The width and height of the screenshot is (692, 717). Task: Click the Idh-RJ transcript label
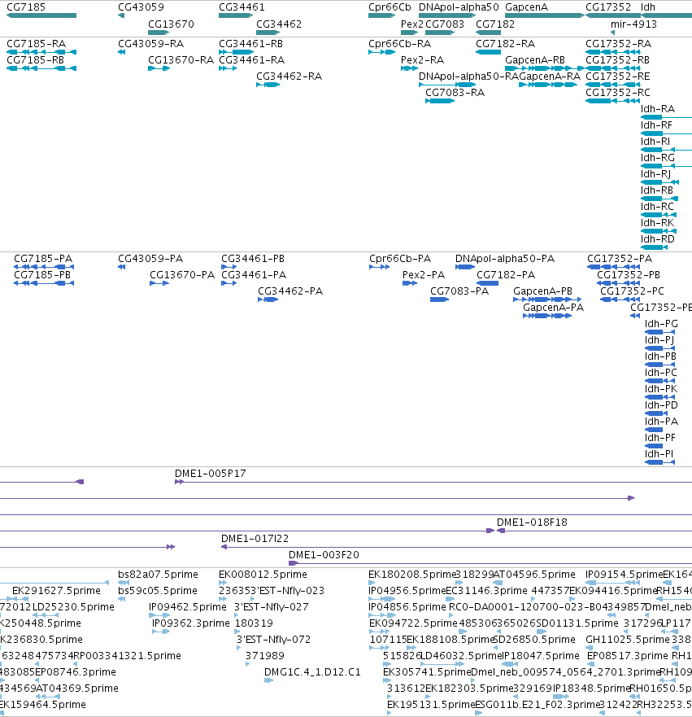[x=655, y=174]
